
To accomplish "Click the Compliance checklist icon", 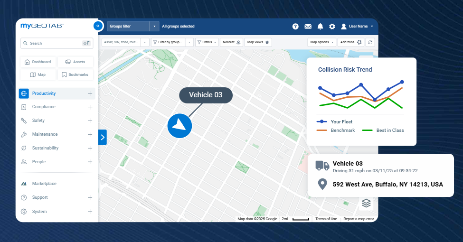I will (x=24, y=107).
